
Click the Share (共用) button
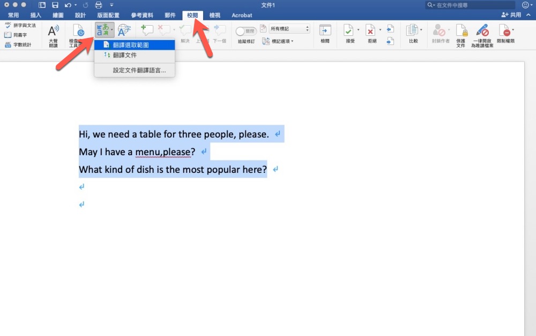pyautogui.click(x=511, y=15)
